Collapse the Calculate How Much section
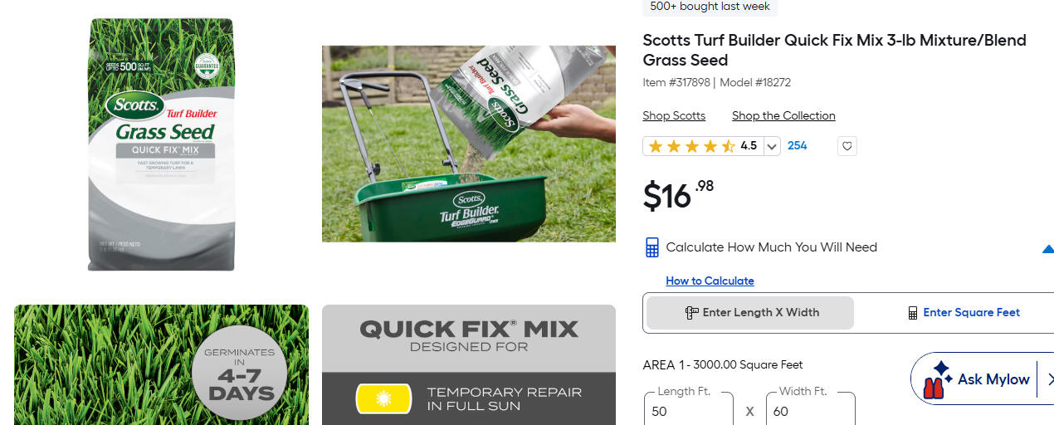Image resolution: width=1054 pixels, height=425 pixels. click(x=1047, y=248)
